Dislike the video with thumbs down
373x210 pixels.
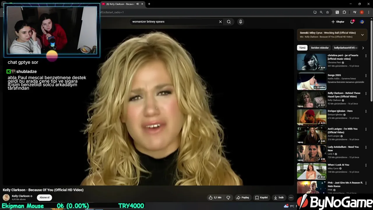click(228, 197)
